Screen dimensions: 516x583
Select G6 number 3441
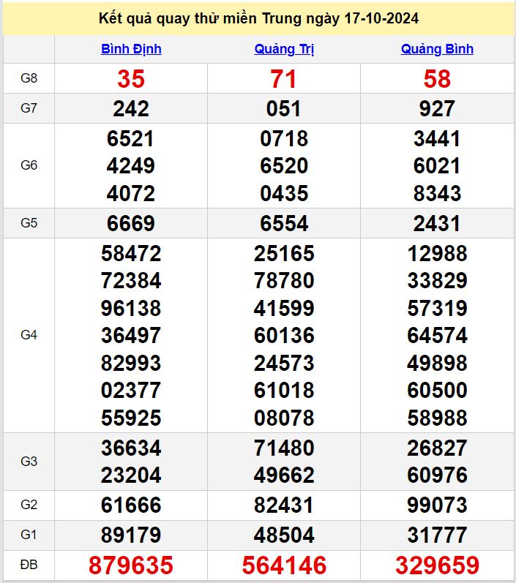pyautogui.click(x=437, y=139)
